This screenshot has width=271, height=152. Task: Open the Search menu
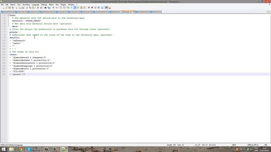(13, 5)
